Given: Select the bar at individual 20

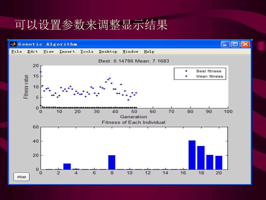Looking at the screenshot, I should coord(219,162).
